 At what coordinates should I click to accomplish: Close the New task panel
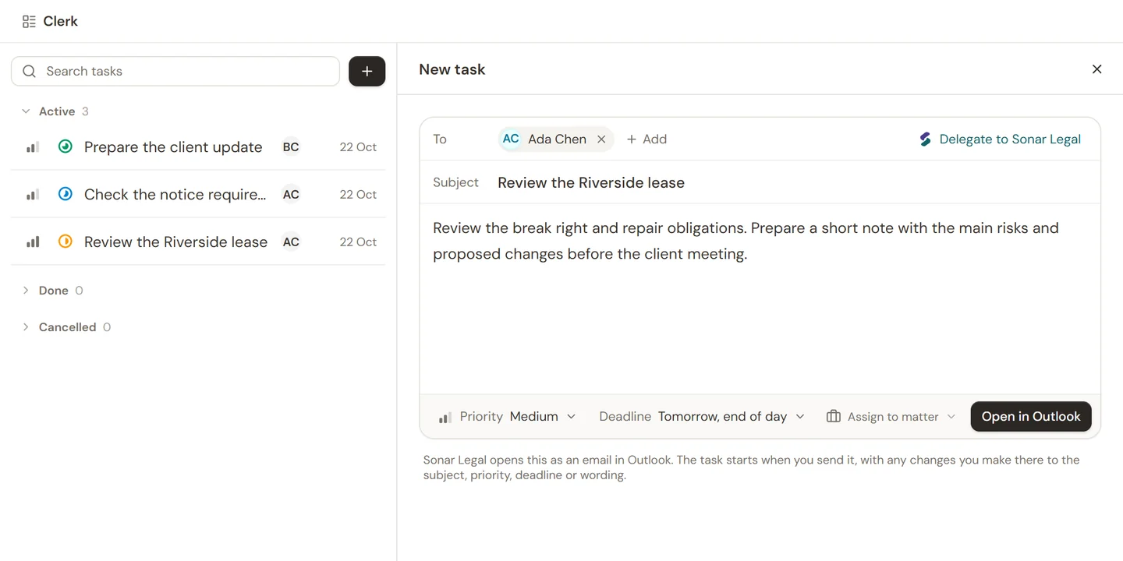1096,69
